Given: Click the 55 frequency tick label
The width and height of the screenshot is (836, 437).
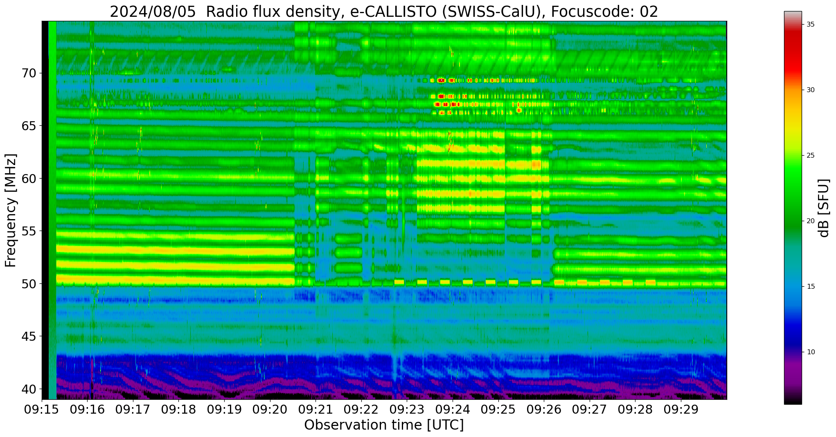Looking at the screenshot, I should pyautogui.click(x=29, y=231).
